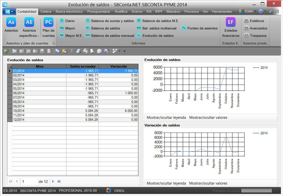This screenshot has height=196, width=283.
Task: Go to the next record page
Action: [x=53, y=181]
